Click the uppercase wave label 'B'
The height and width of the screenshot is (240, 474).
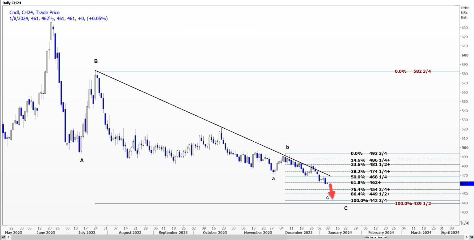(96, 62)
